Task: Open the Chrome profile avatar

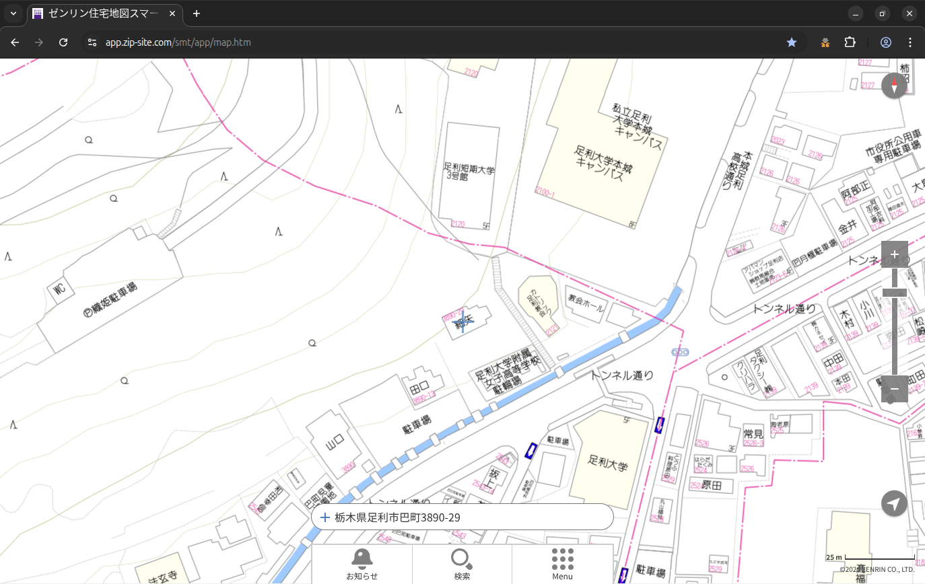Action: [885, 42]
